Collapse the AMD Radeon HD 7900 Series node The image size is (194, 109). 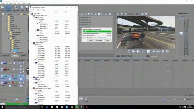32,88
